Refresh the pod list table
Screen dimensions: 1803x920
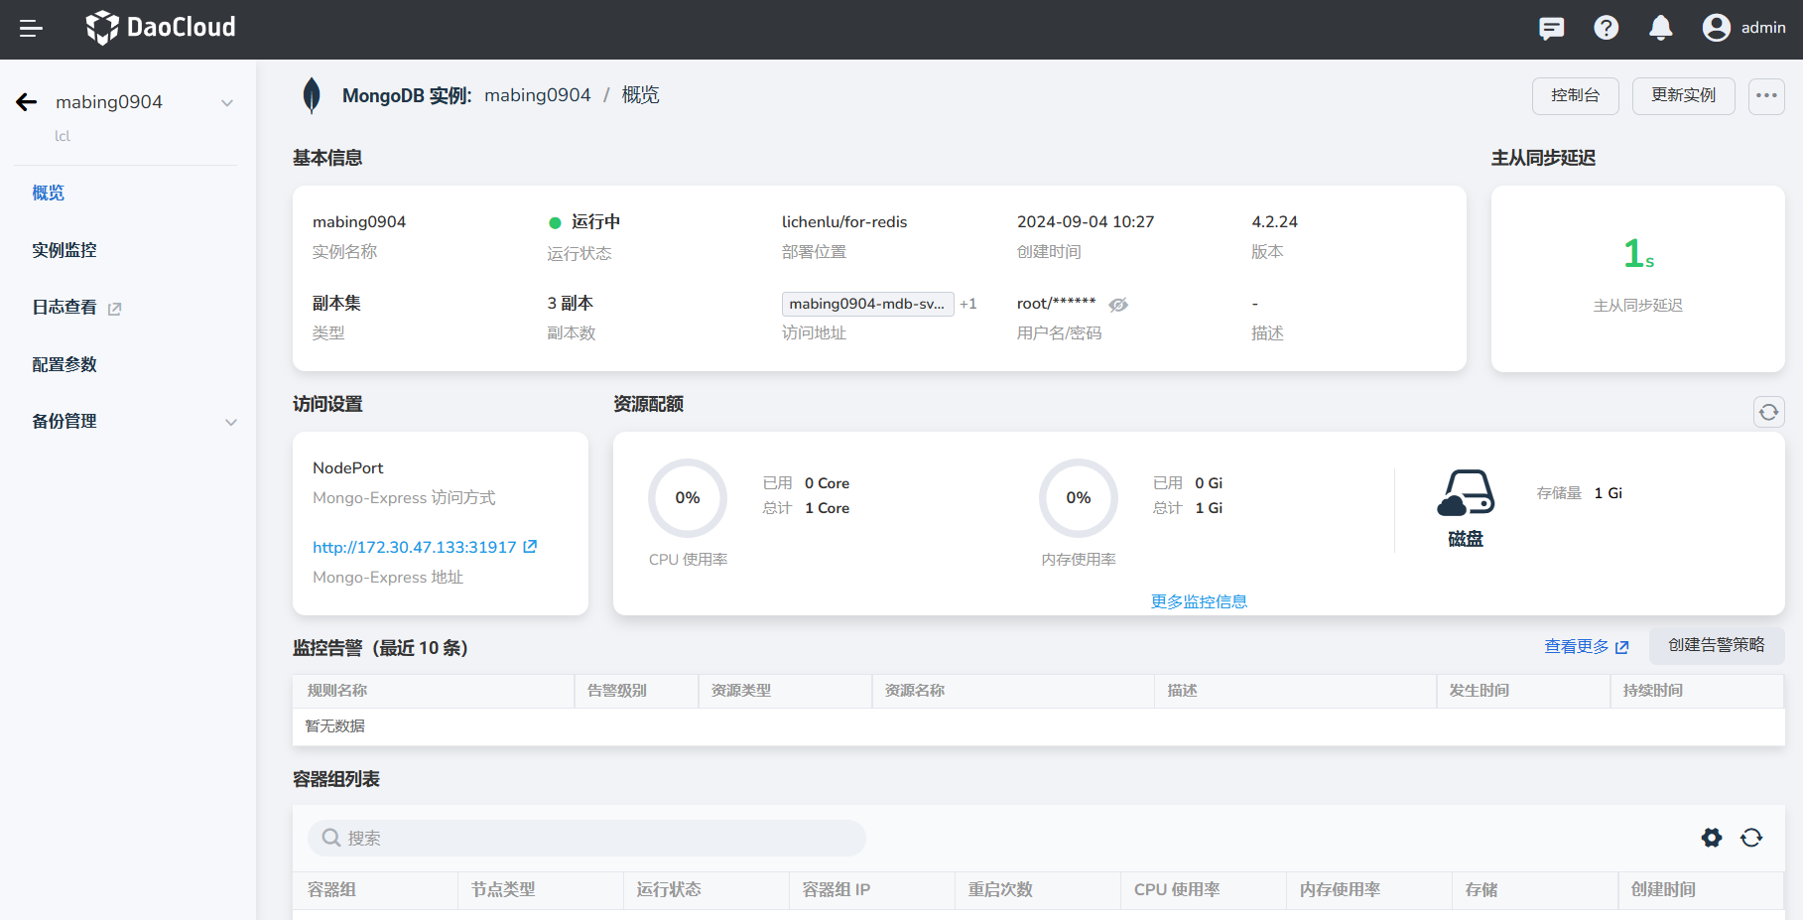click(x=1751, y=838)
